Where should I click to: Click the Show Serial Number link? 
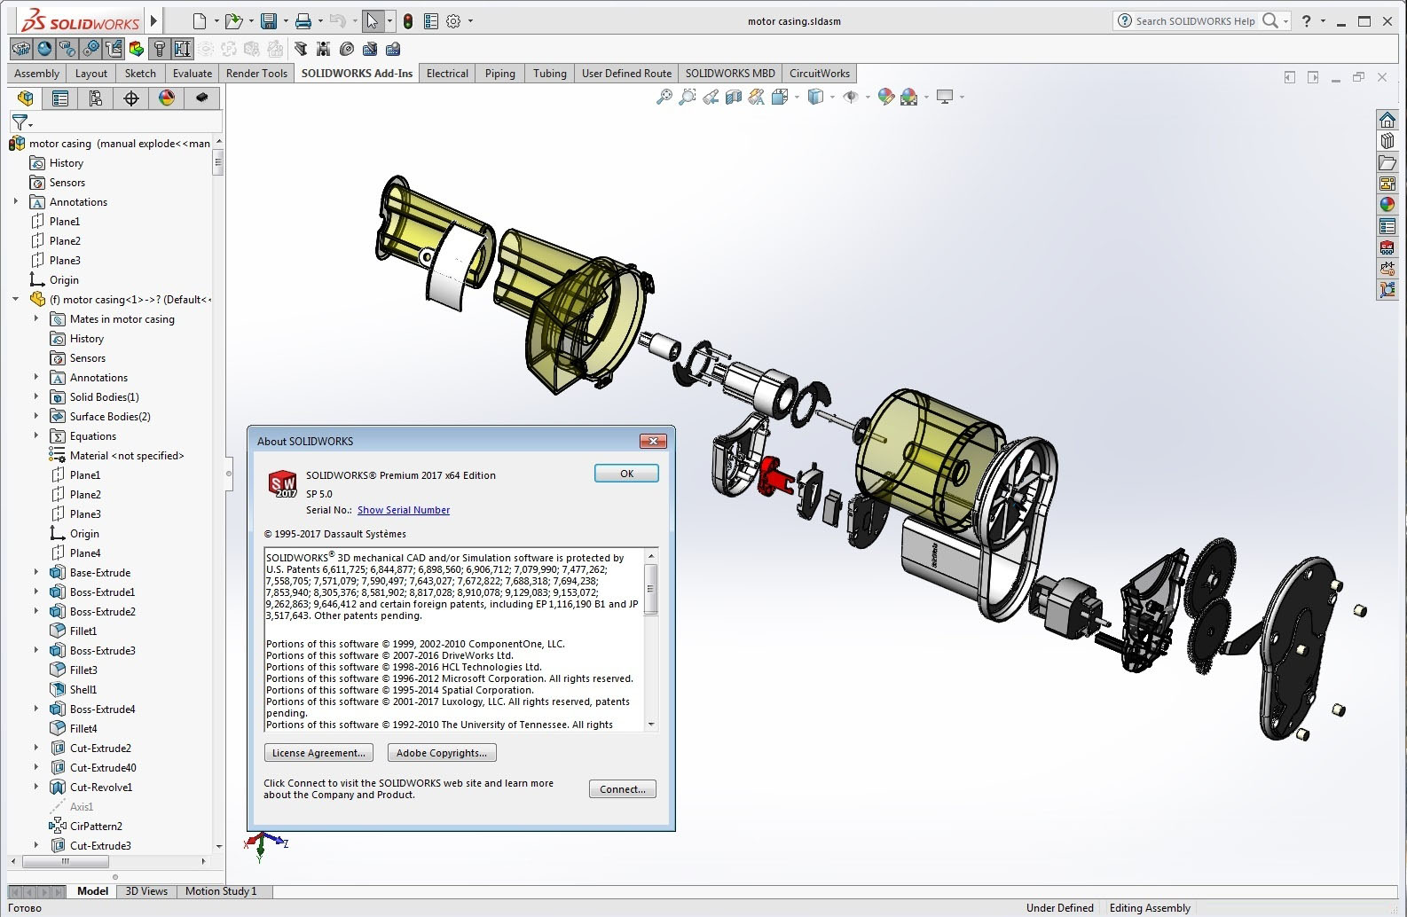(x=404, y=510)
